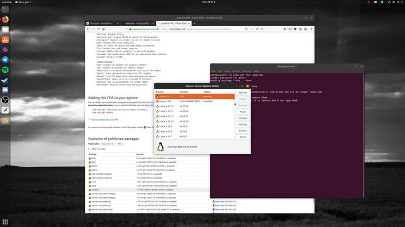Screen dimensions: 405x227
Task: Select Linux 4.20.10 kernel row
Action: click(x=194, y=122)
